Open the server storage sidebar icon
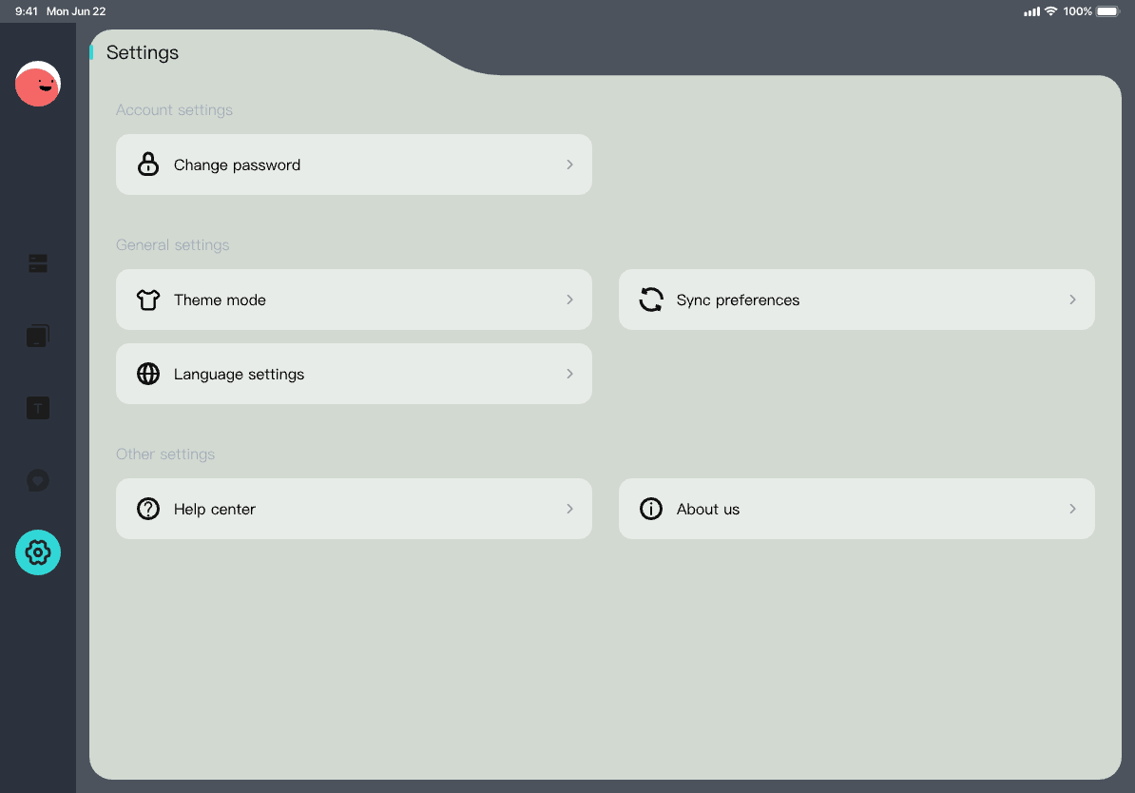This screenshot has height=793, width=1135. [38, 263]
